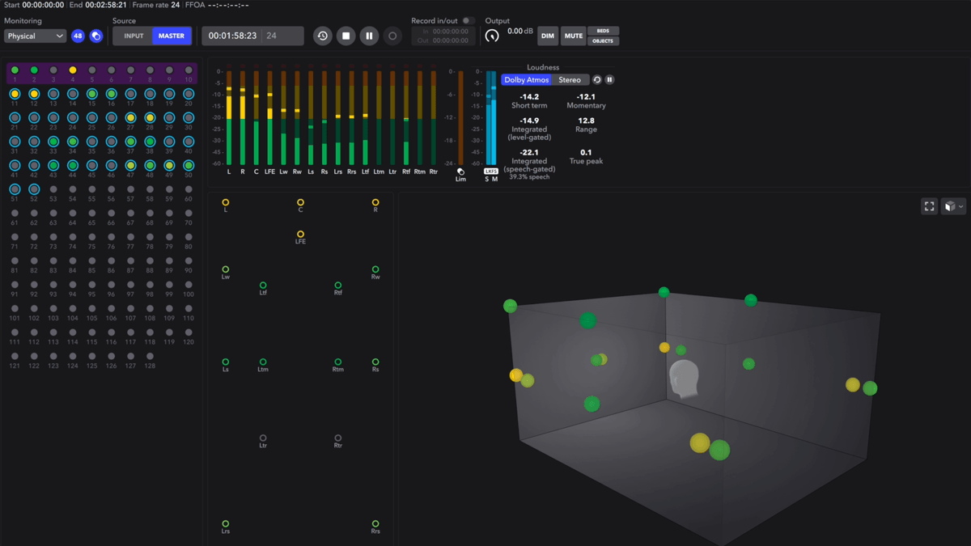Pause loudness measurement icon
971x546 pixels.
point(609,80)
